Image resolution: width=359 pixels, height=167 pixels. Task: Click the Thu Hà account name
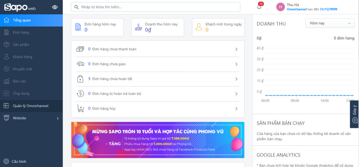coord(293,5)
